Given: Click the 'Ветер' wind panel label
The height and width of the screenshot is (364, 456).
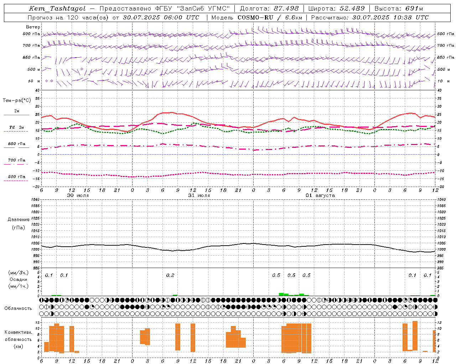Looking at the screenshot, I should 33,27.
